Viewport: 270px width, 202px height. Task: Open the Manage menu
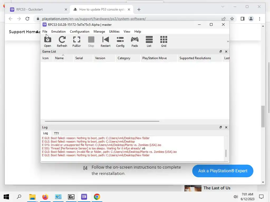pyautogui.click(x=99, y=32)
